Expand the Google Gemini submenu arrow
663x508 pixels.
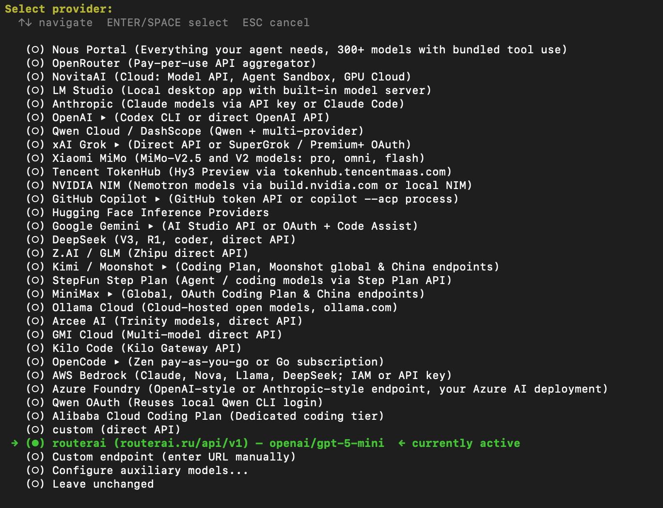click(151, 226)
